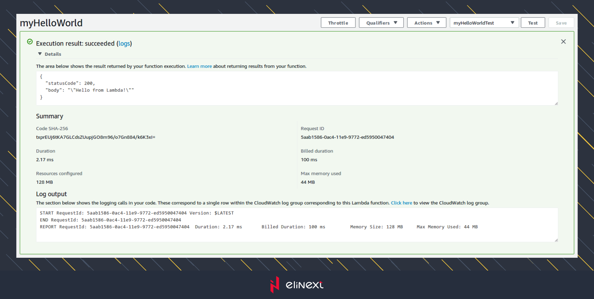Viewport: 594px width, 299px height.
Task: Click the Save button
Action: tap(561, 23)
